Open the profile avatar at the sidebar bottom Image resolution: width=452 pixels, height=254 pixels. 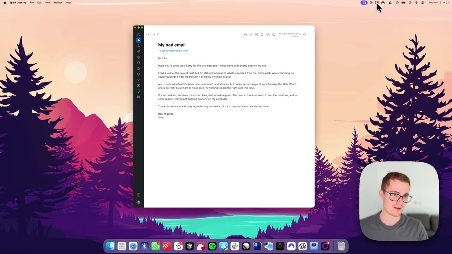138,202
